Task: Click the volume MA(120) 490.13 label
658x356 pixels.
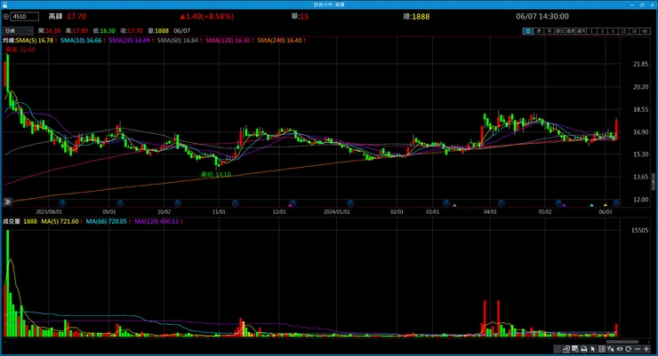Action: 158,222
